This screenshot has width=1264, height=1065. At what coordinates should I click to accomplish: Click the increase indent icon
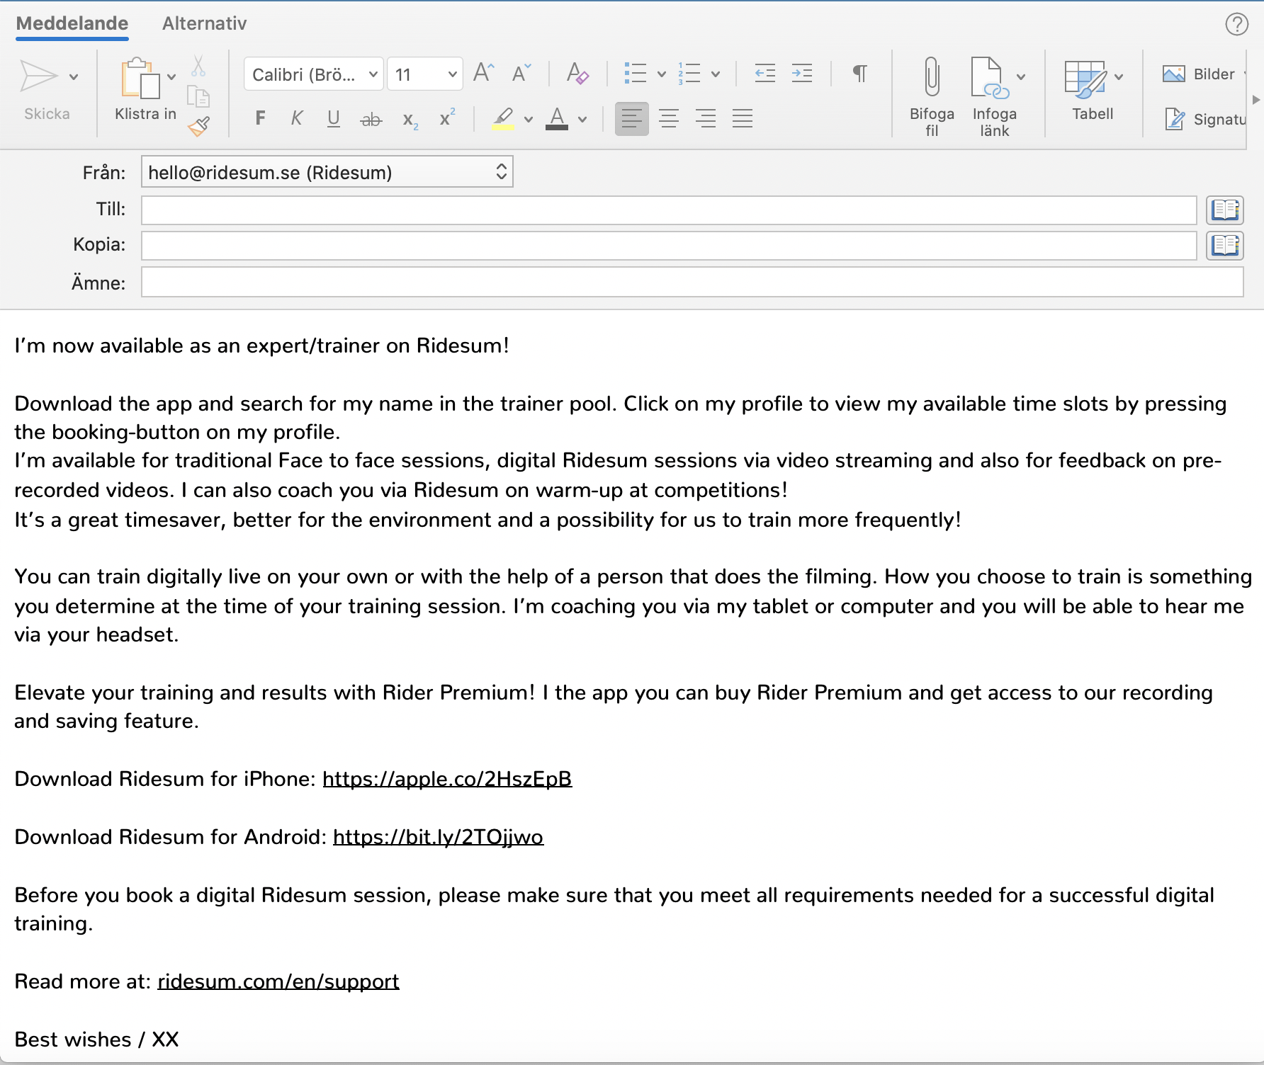pyautogui.click(x=802, y=73)
